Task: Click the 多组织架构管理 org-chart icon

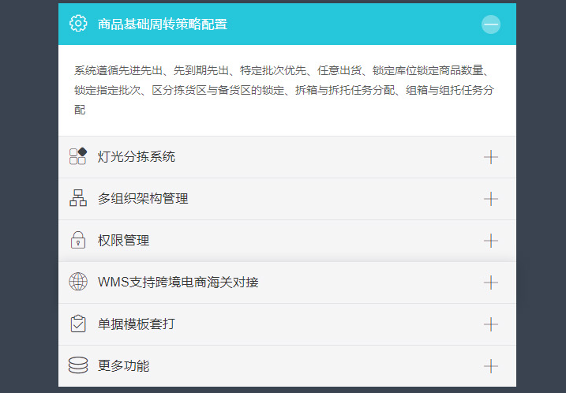Action: click(78, 198)
